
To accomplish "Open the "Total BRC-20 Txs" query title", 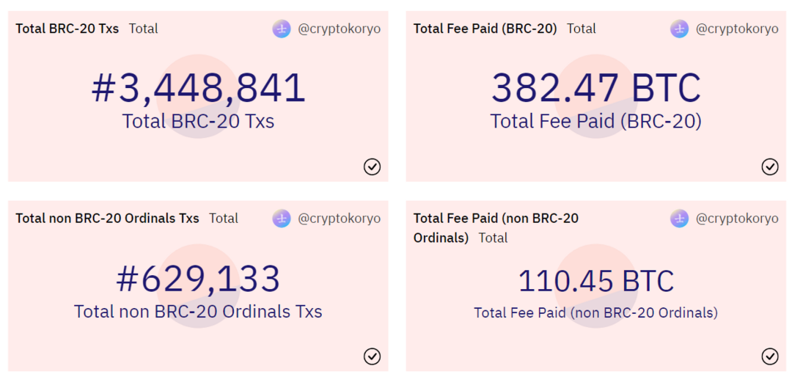I will (x=67, y=29).
